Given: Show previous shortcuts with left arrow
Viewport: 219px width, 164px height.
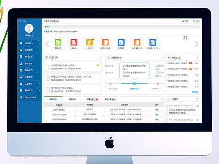Looking at the screenshot, I should (x=47, y=44).
